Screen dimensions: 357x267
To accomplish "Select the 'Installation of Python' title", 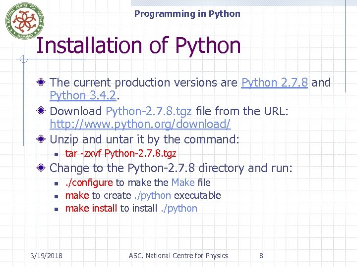I will click(x=138, y=45).
